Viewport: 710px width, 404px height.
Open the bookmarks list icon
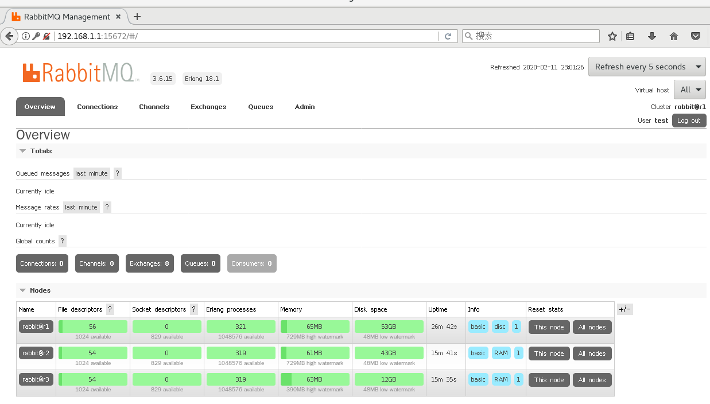click(630, 36)
